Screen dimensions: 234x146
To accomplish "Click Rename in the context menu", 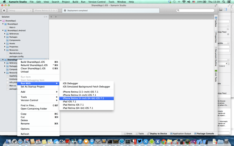I will click(38, 124).
